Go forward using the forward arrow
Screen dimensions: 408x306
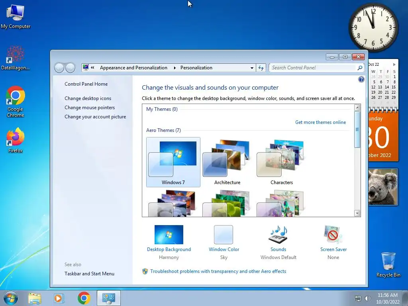pyautogui.click(x=70, y=68)
